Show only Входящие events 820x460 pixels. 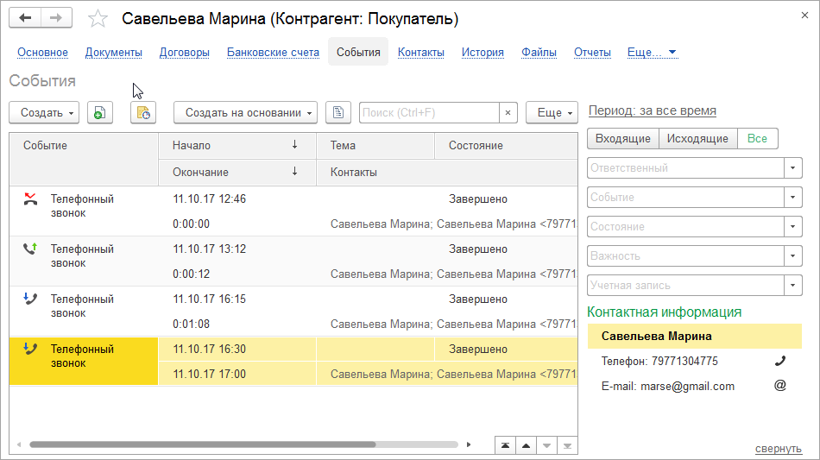click(622, 138)
